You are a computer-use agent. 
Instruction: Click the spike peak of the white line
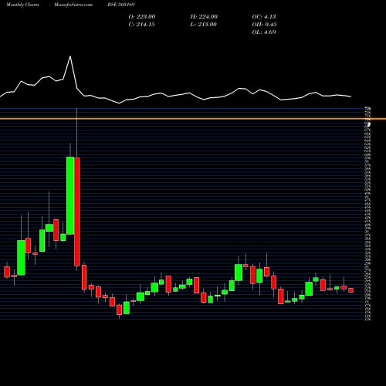click(x=70, y=56)
